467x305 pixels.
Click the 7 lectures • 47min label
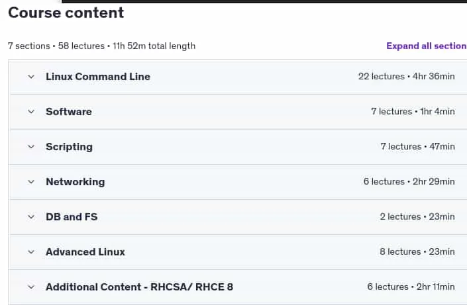click(417, 146)
